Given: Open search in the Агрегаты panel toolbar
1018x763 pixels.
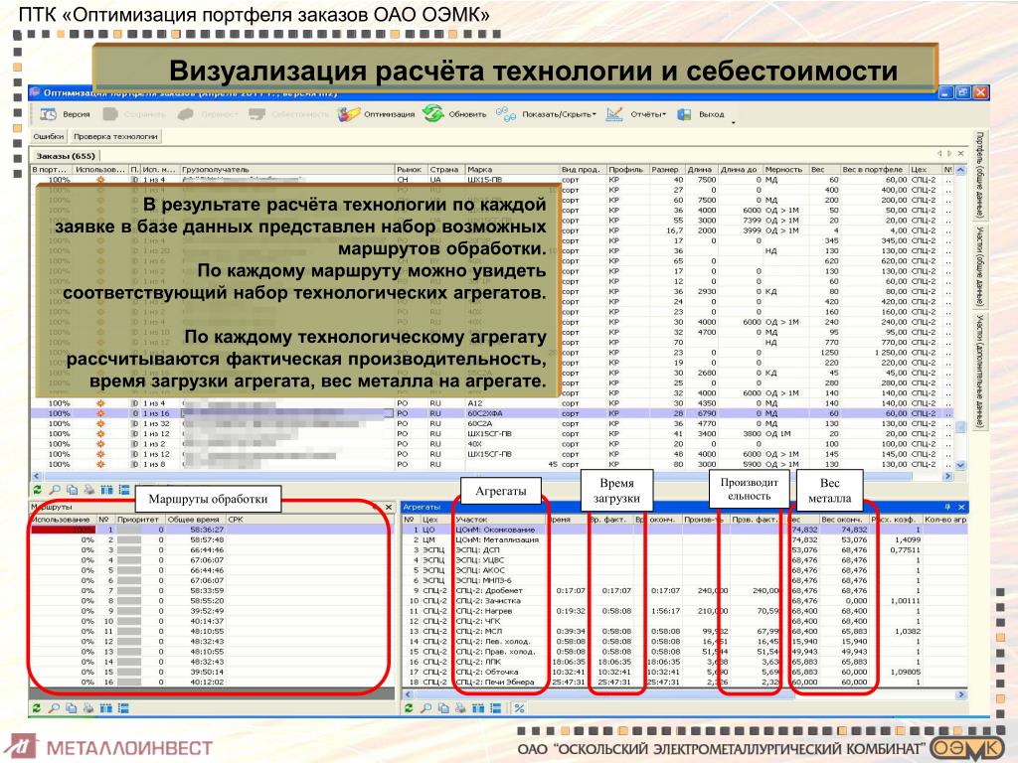Looking at the screenshot, I should (425, 707).
